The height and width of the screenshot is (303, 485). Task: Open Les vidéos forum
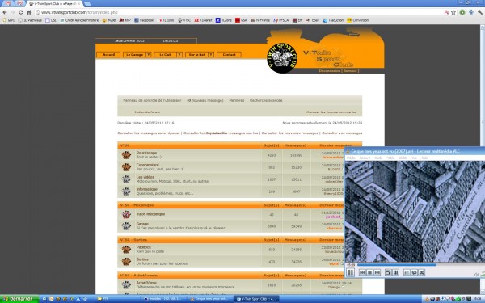click(x=145, y=177)
